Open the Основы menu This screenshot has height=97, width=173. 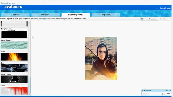tap(3, 19)
